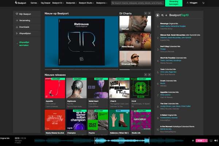Screen dimensions: 219x146
Task: Click the Nieuw op Beatport carousel progress bar
Action: pyautogui.click(x=81, y=69)
